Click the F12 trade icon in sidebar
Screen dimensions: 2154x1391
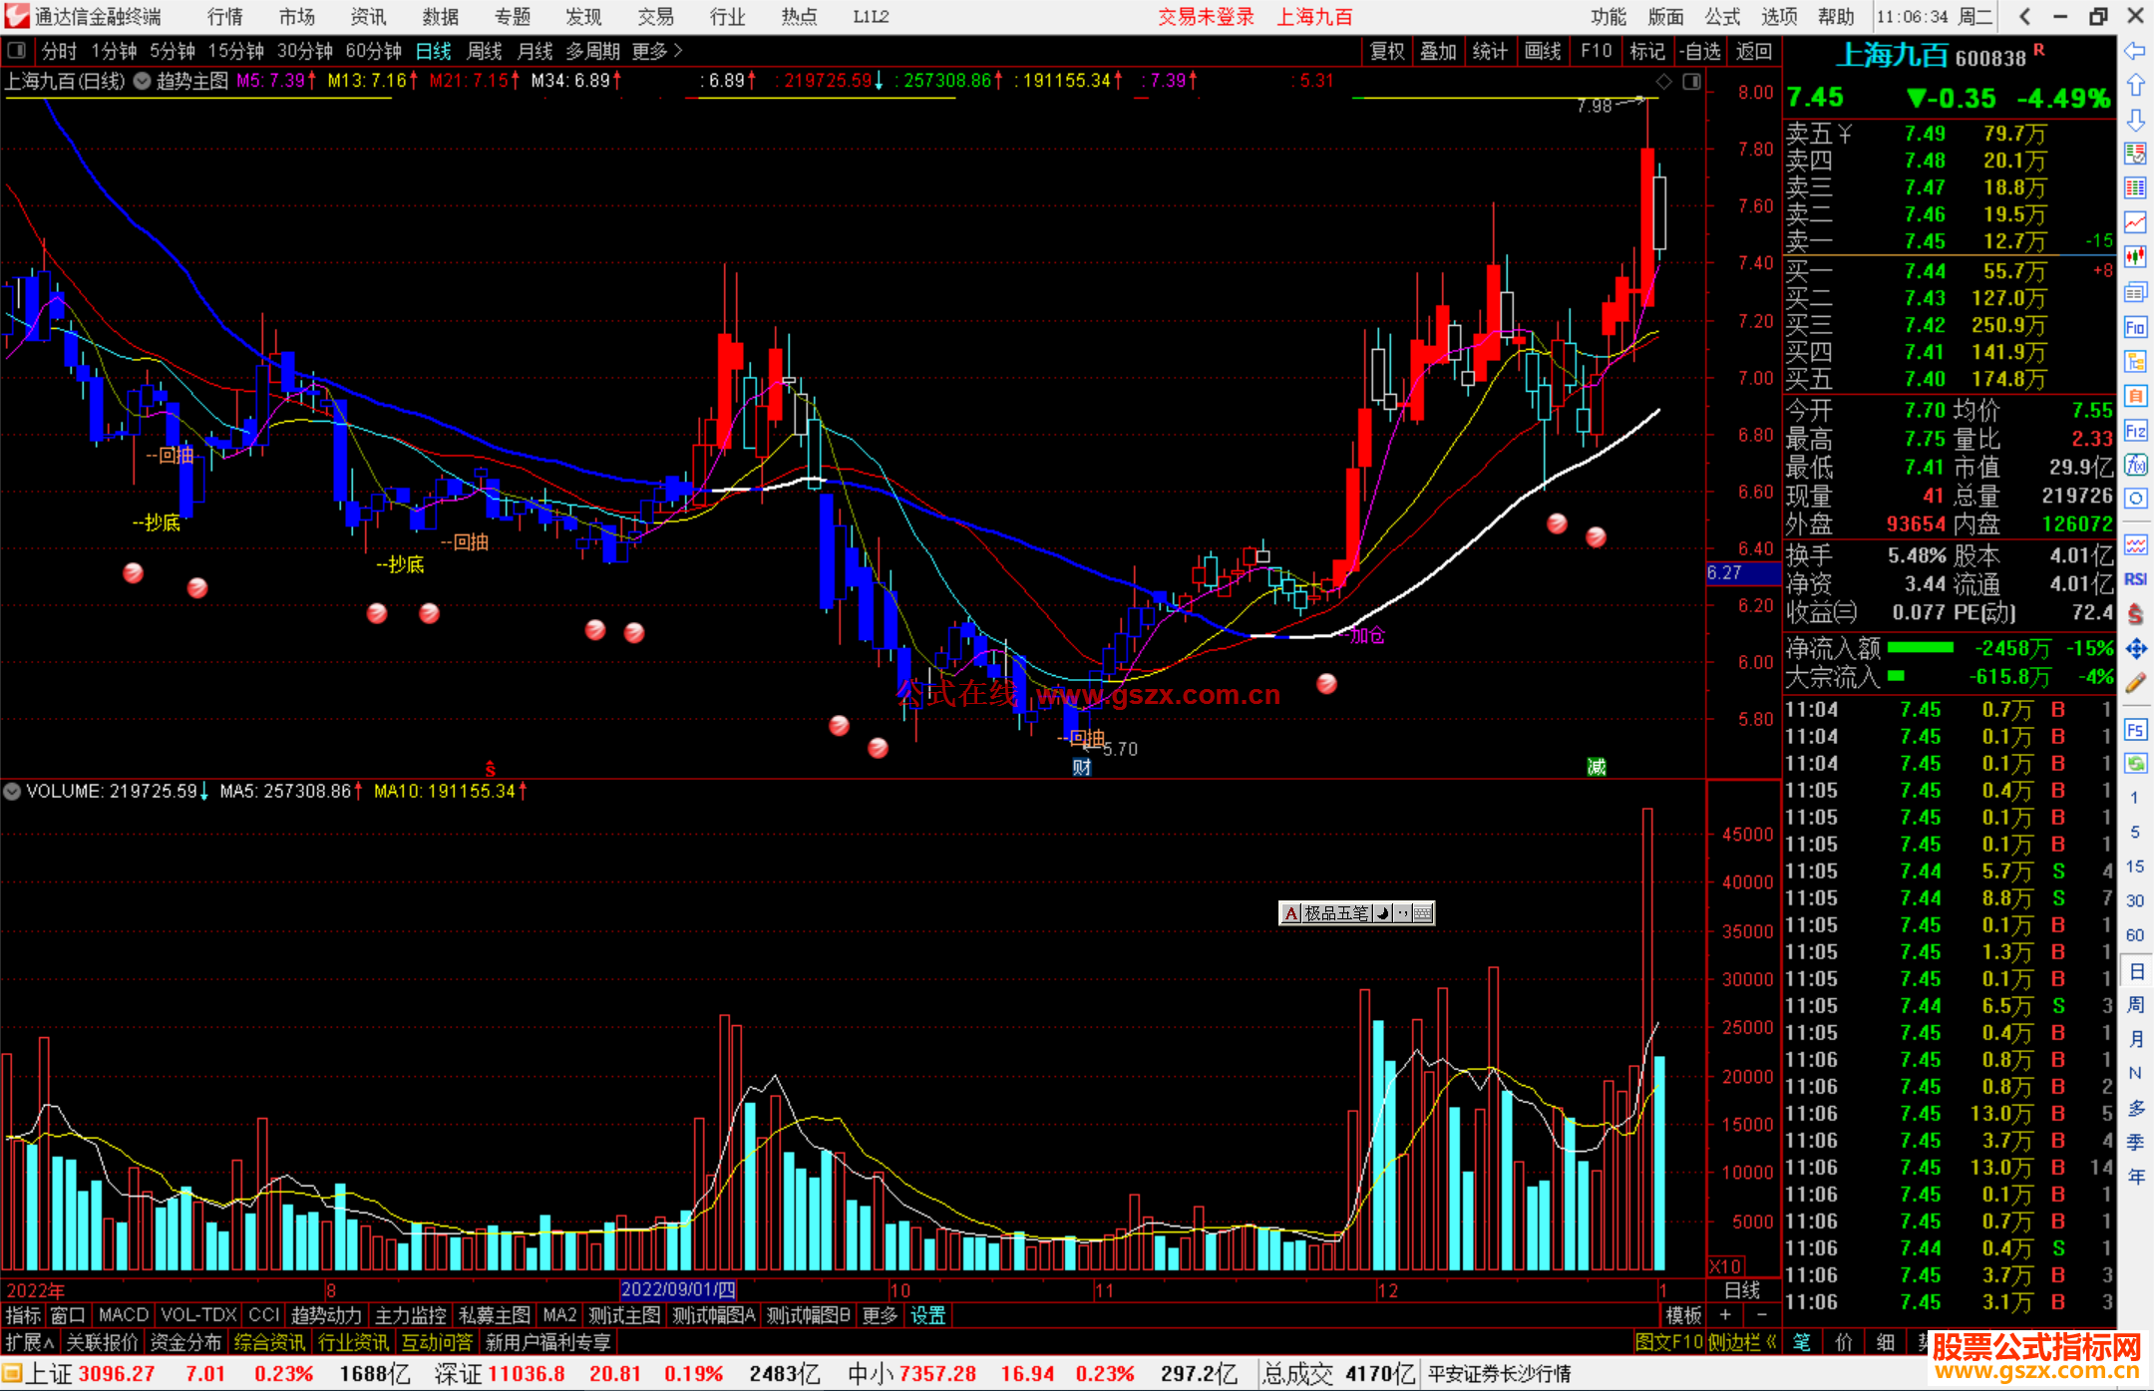[x=2135, y=431]
